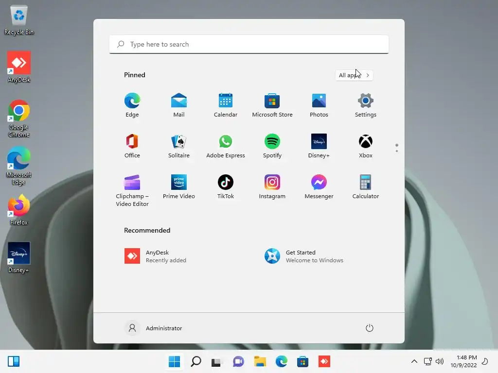Launch the Calculator app
Image resolution: width=498 pixels, height=373 pixels.
(x=366, y=187)
